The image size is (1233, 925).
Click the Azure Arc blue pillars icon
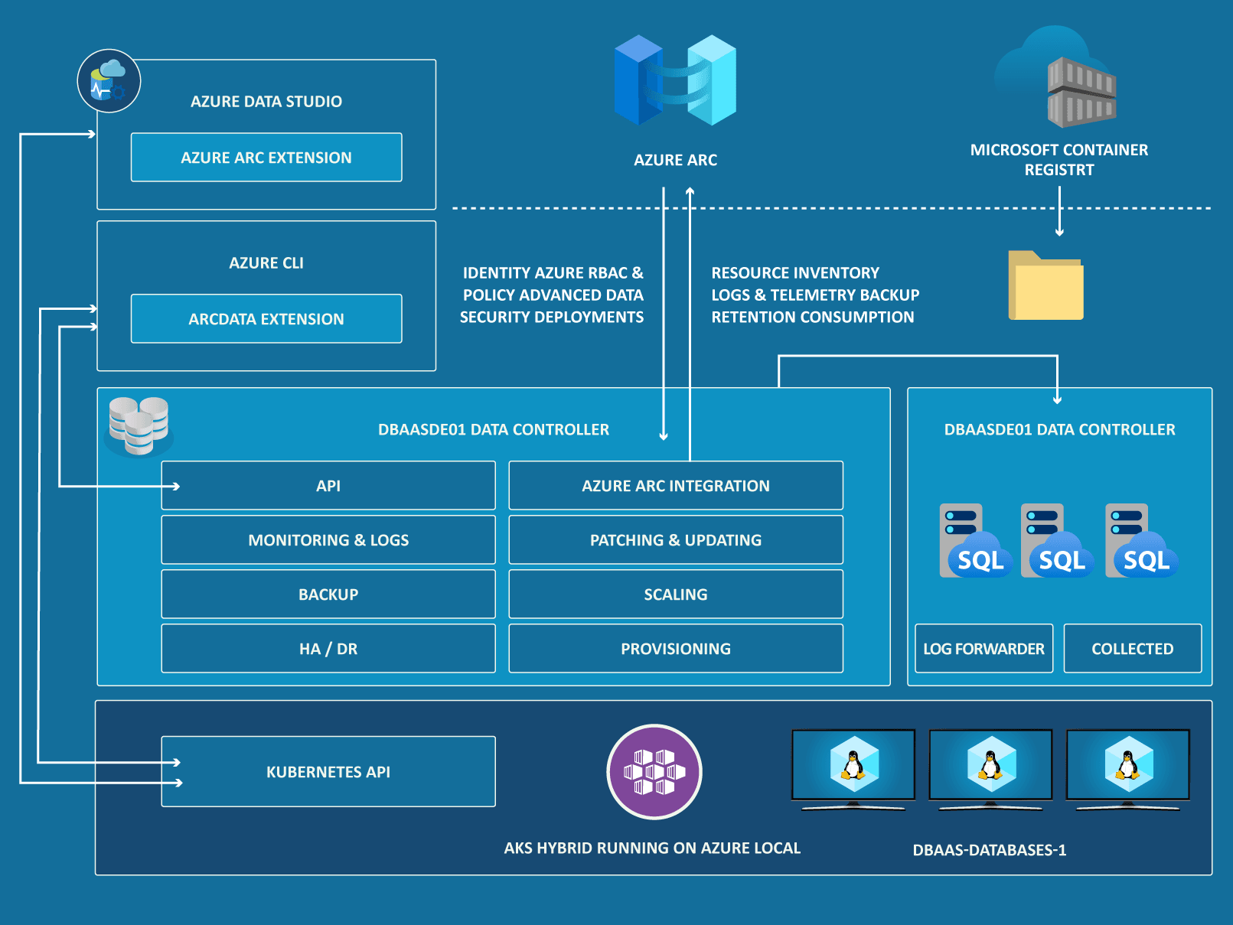[x=675, y=80]
